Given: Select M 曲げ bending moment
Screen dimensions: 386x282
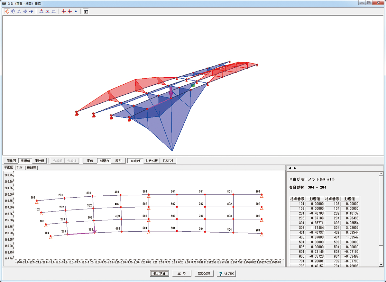Looking at the screenshot, I should point(136,161).
